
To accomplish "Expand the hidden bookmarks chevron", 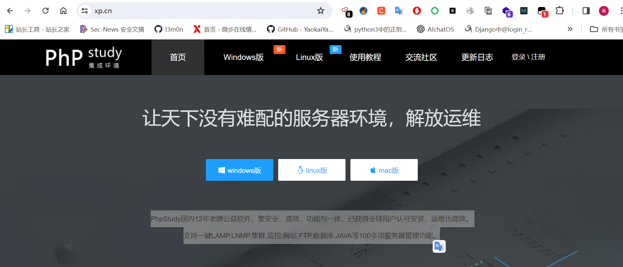I will click(570, 29).
